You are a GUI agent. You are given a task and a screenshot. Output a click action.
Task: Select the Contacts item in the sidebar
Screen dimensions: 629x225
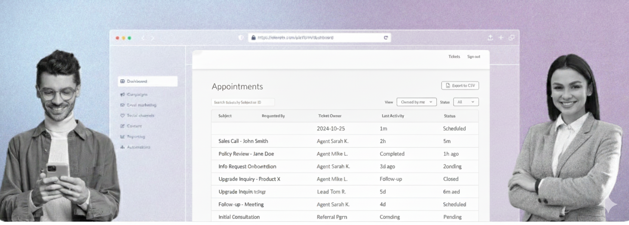[134, 126]
